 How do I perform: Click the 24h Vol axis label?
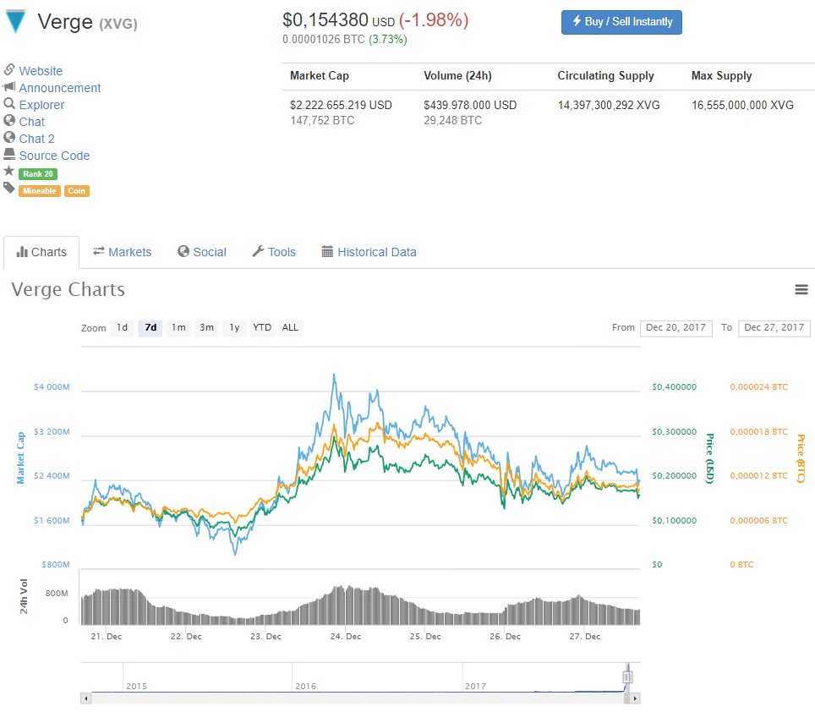[24, 596]
